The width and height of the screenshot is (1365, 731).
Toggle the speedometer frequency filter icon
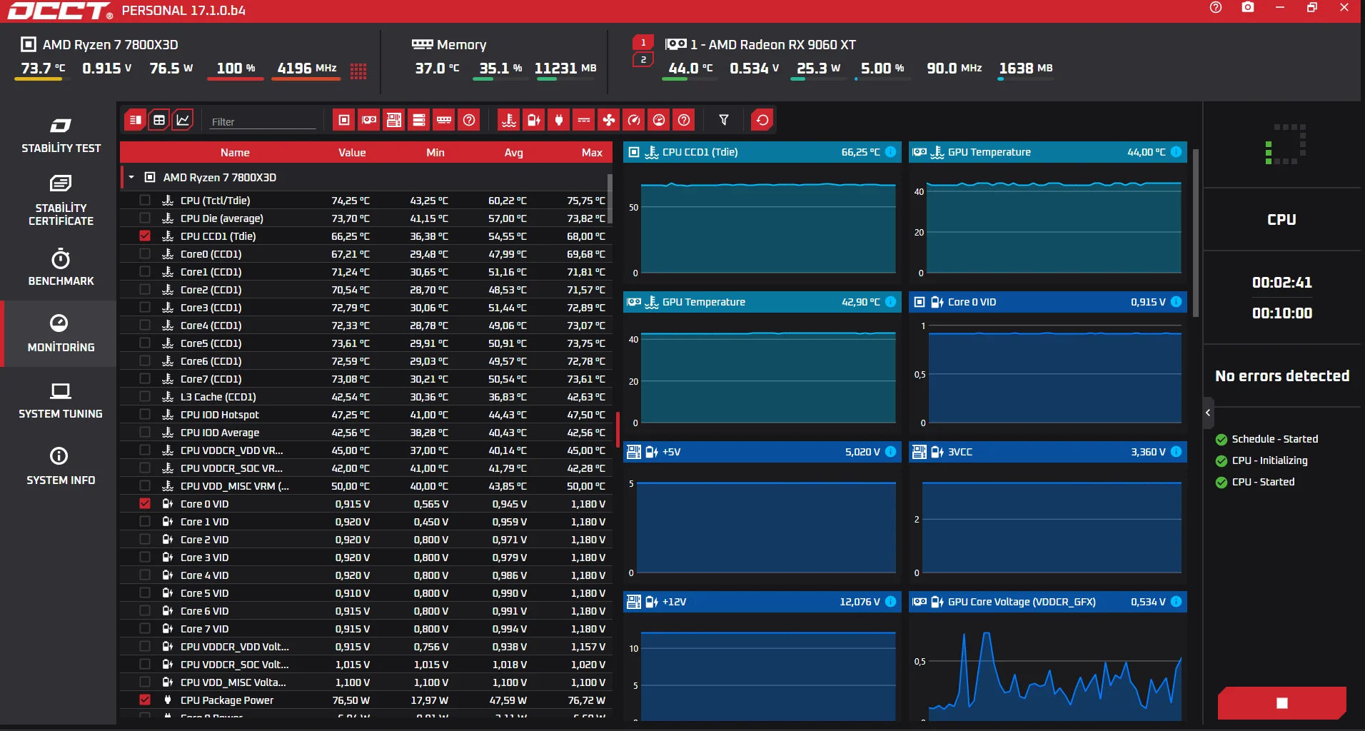click(634, 120)
